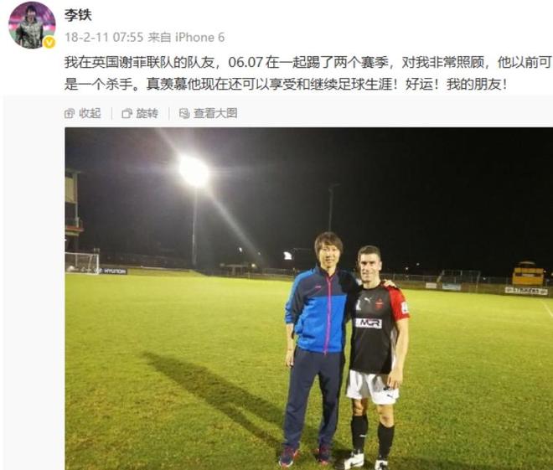The width and height of the screenshot is (553, 470).
Task: Open the iPhone 6 source link
Action: tap(199, 37)
